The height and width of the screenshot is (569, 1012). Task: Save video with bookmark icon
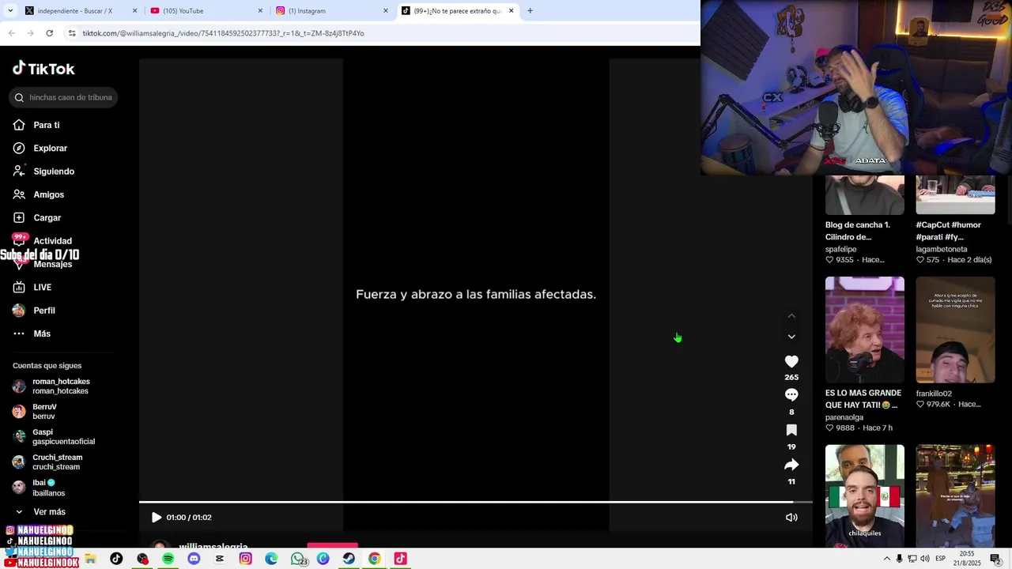pyautogui.click(x=791, y=430)
